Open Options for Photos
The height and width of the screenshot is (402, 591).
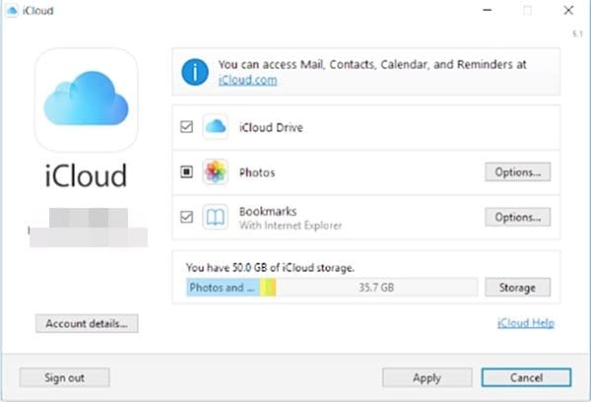pyautogui.click(x=517, y=172)
